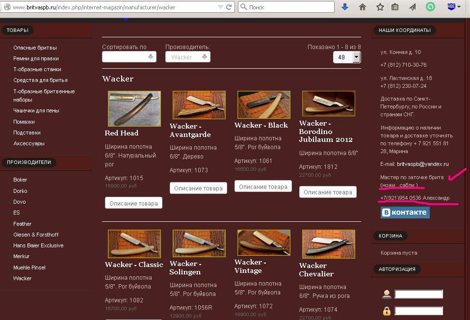Click 'Описание товара' for Wacker Black

[263, 187]
